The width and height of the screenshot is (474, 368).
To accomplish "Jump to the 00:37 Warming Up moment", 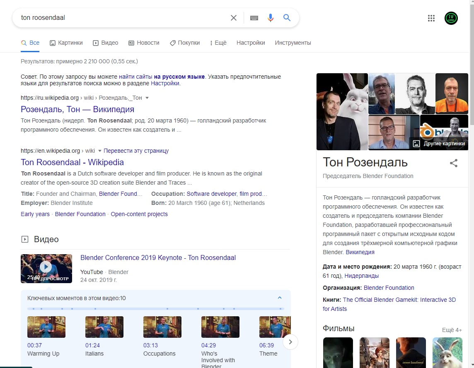I will click(x=46, y=336).
